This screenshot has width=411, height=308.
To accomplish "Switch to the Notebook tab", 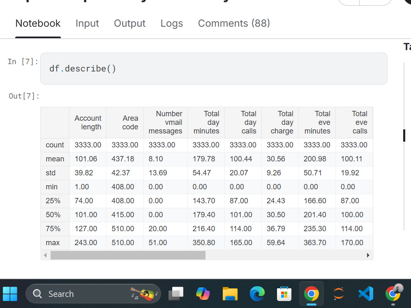I will (x=38, y=23).
